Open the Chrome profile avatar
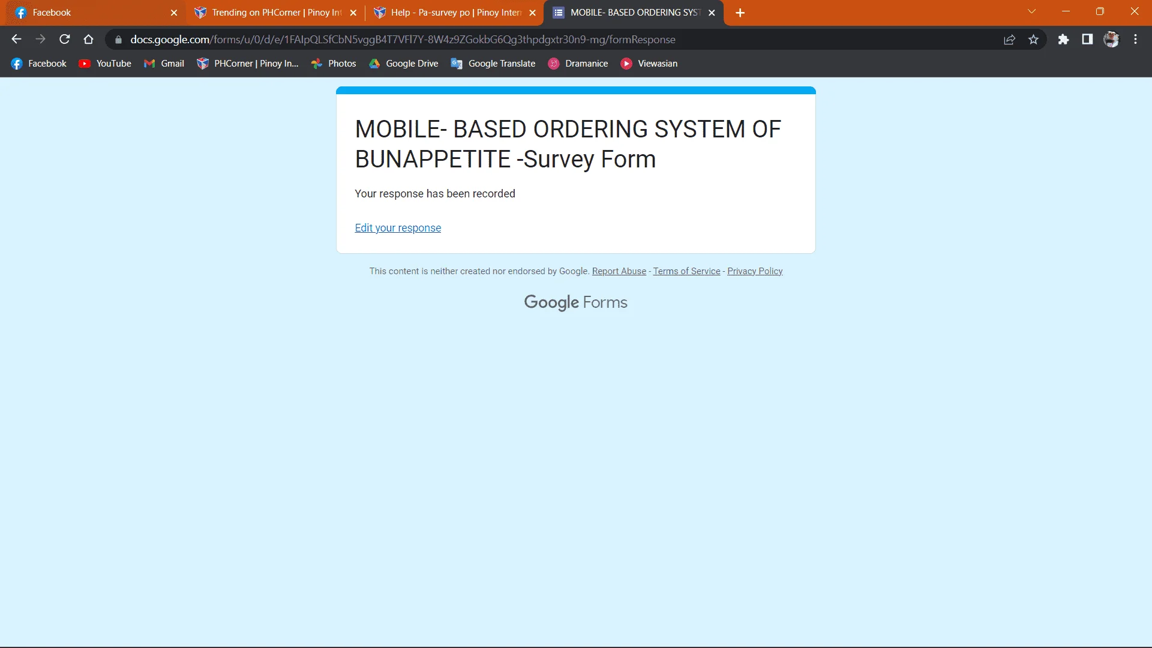 (x=1111, y=40)
